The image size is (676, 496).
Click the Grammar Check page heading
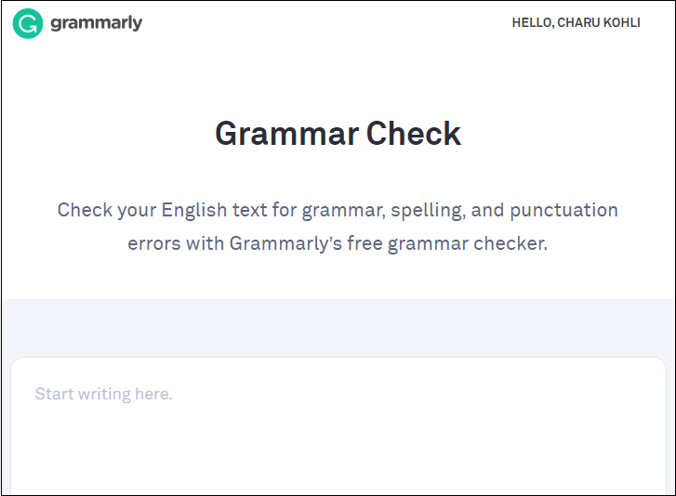click(338, 134)
